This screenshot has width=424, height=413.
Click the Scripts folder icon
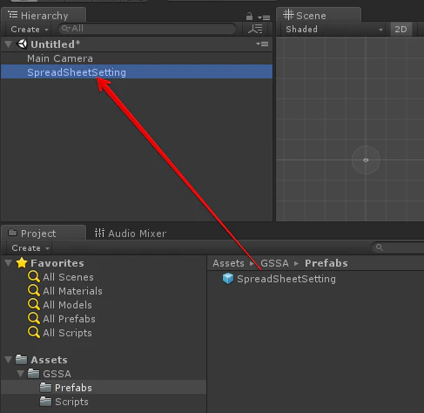pyautogui.click(x=45, y=402)
